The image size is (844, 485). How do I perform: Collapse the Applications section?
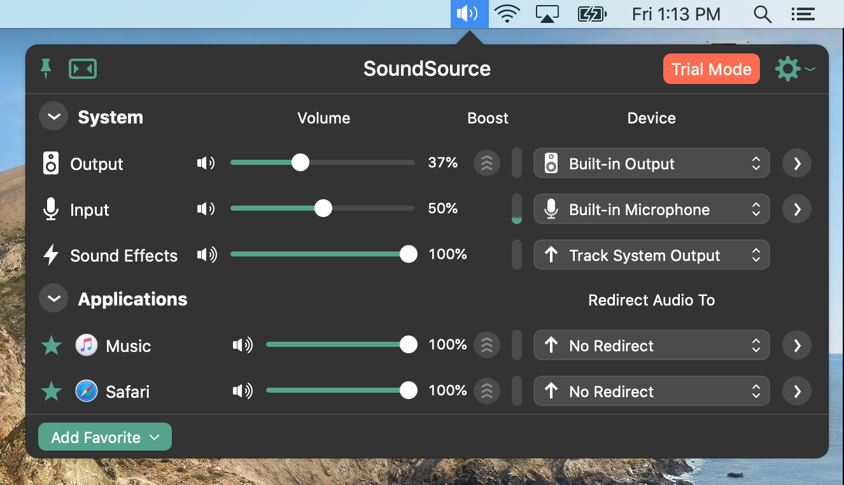tap(53, 299)
